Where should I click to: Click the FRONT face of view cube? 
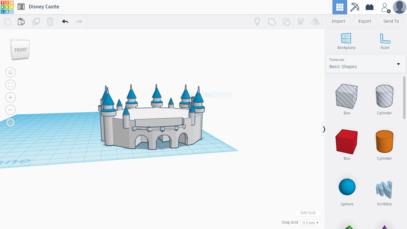[x=21, y=50]
